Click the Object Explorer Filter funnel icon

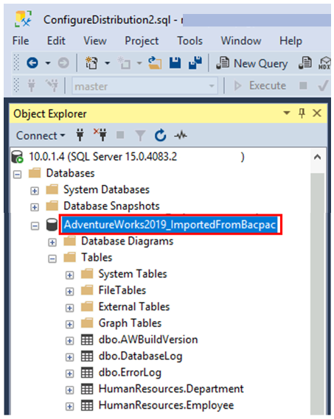coord(140,135)
